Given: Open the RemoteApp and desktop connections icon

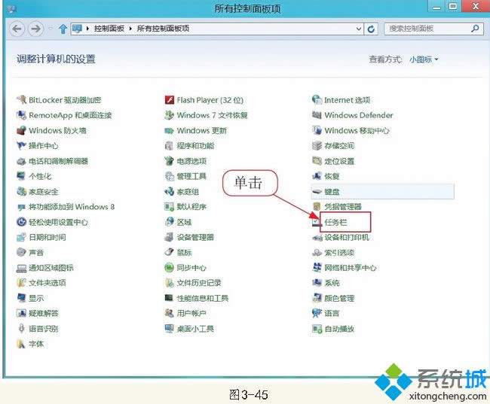Looking at the screenshot, I should 21,115.
